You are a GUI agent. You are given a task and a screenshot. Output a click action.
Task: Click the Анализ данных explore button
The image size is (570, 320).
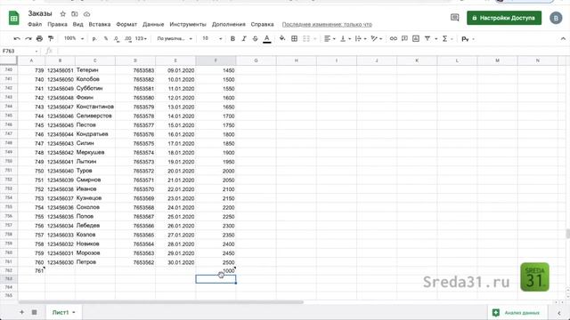point(517,312)
